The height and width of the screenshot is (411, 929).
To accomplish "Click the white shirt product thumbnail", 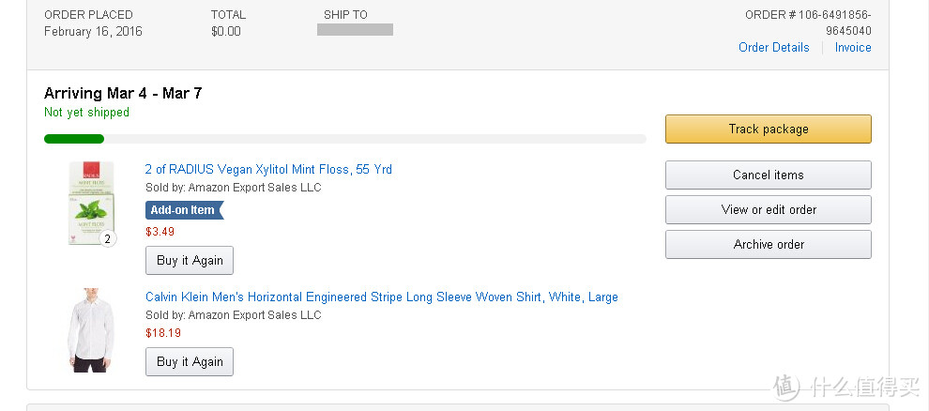I will [91, 330].
